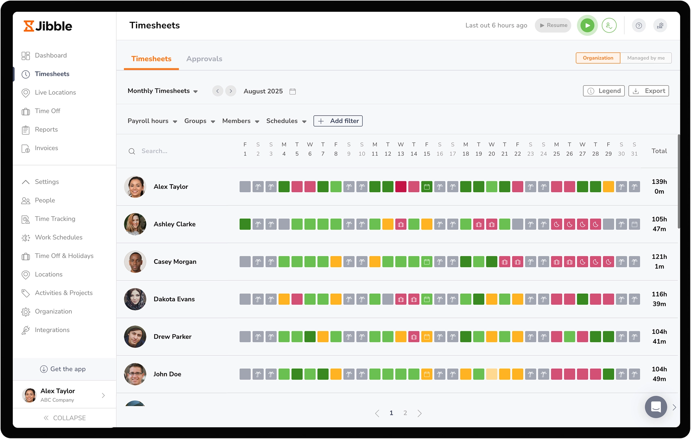Expand the Payroll hours filter dropdown
This screenshot has width=691, height=439.
(x=152, y=121)
